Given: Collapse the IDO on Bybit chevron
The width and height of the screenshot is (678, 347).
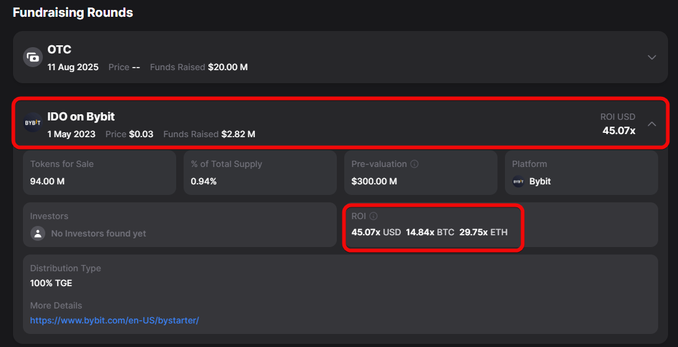Looking at the screenshot, I should [x=651, y=124].
